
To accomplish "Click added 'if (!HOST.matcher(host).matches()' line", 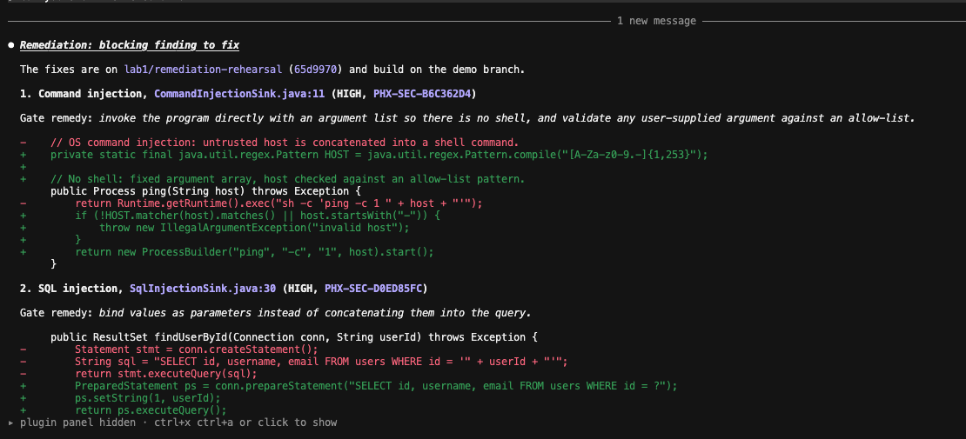I will pyautogui.click(x=258, y=216).
